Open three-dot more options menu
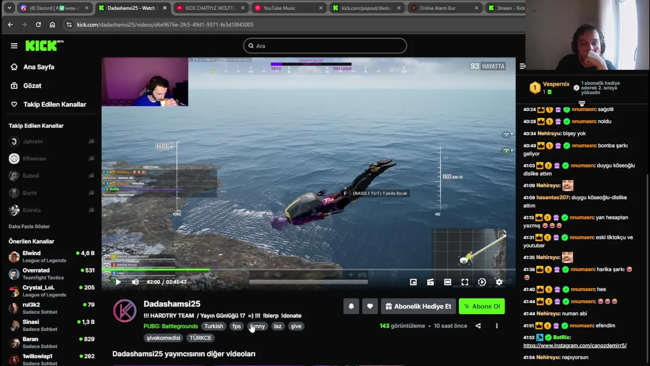The height and width of the screenshot is (366, 650). pyautogui.click(x=497, y=326)
